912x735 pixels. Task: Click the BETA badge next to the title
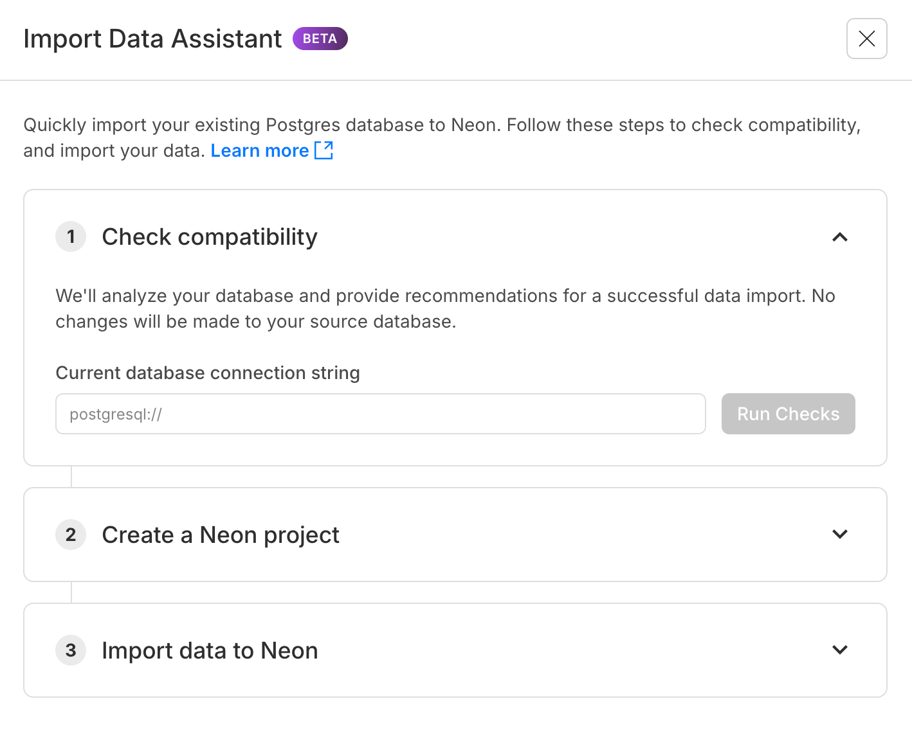point(320,39)
